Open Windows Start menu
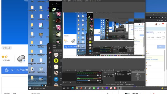Screen dimensions: 167x94 coord(30,88)
